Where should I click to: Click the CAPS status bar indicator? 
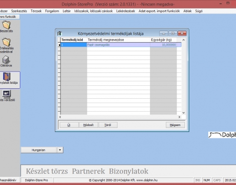217,180
